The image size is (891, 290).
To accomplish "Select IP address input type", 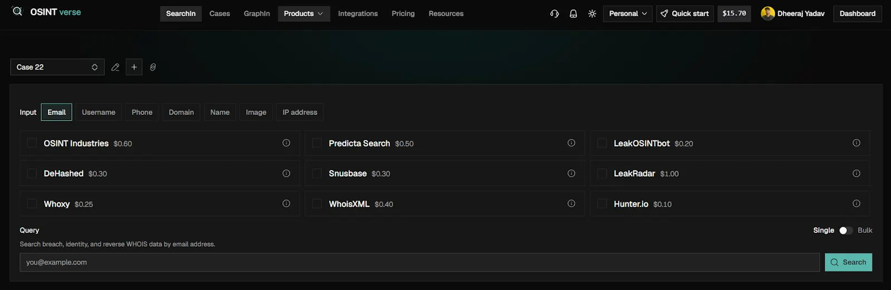I will click(300, 112).
